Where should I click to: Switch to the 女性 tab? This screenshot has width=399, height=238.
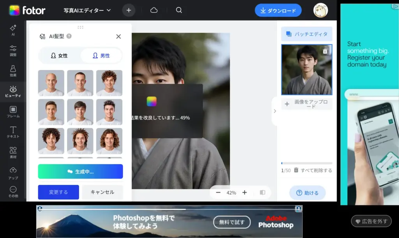point(59,56)
